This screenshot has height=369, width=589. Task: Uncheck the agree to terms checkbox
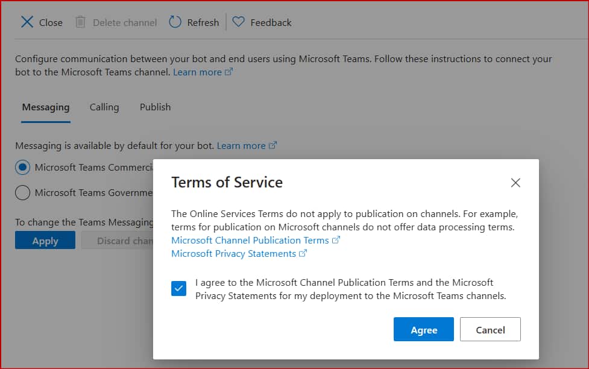point(179,289)
